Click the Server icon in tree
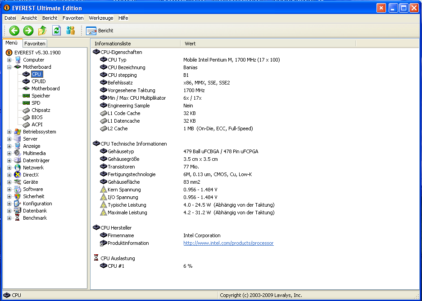Image resolution: width=422 pixels, height=301 pixels. [18, 139]
